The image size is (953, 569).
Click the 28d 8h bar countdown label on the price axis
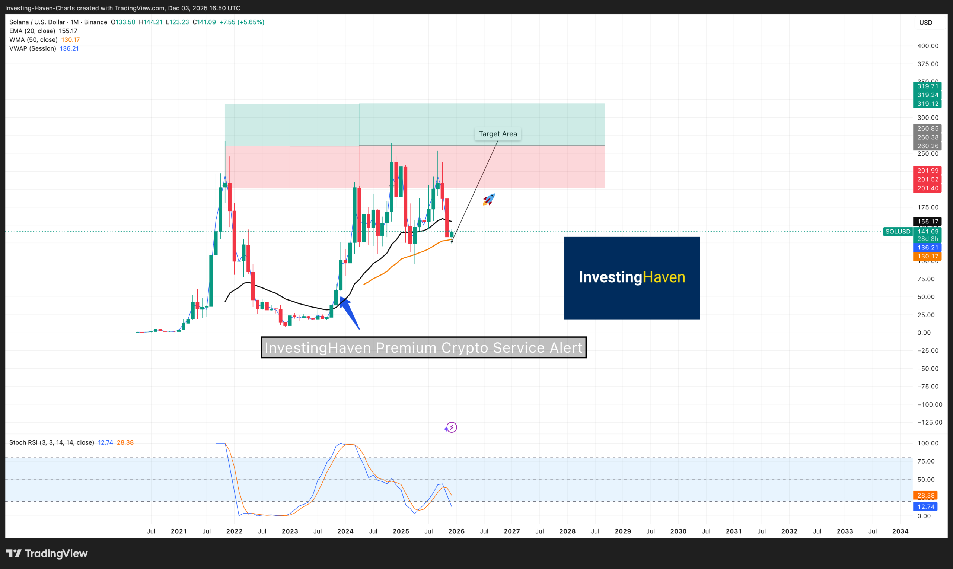(927, 239)
